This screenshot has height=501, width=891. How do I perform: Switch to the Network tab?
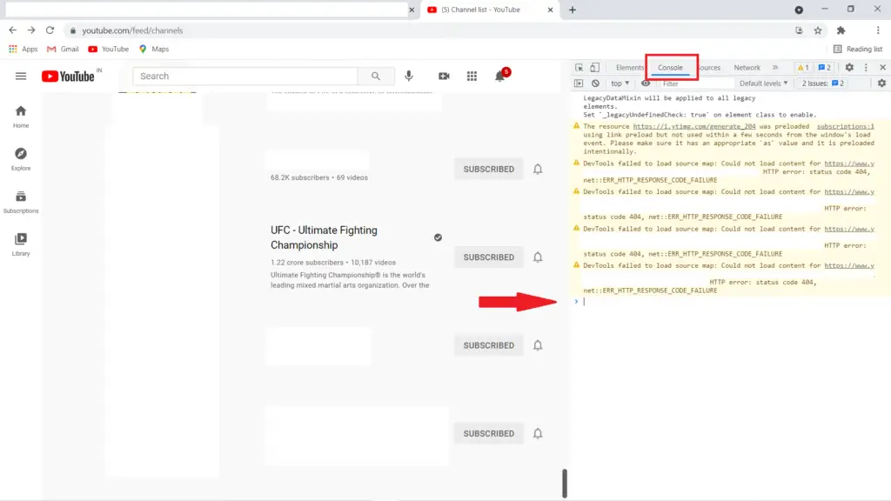(x=747, y=68)
